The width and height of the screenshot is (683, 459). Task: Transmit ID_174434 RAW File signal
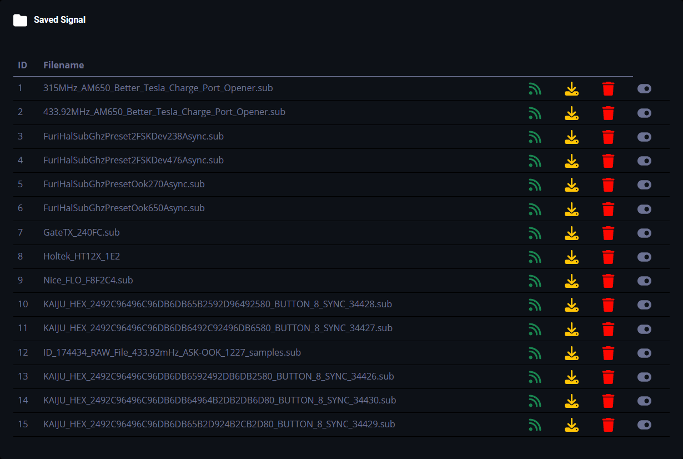pos(534,353)
